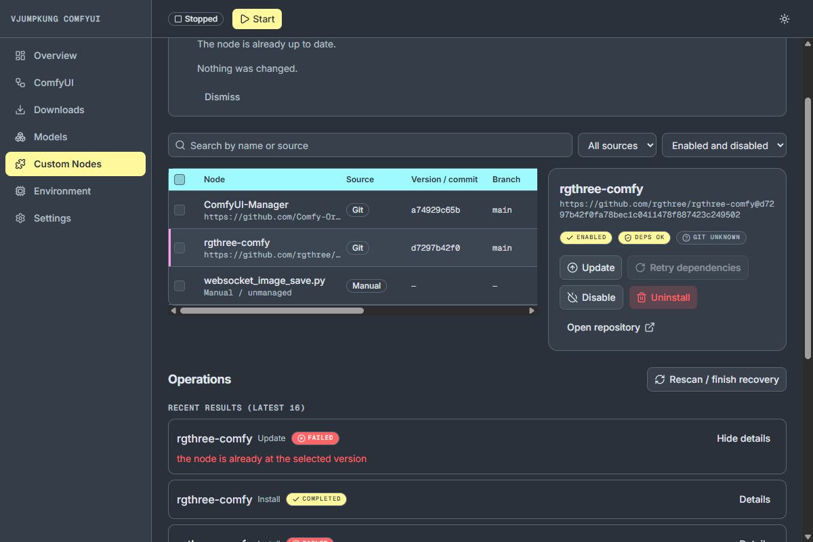The width and height of the screenshot is (813, 542).
Task: Click the Retry dependencies button
Action: pyautogui.click(x=688, y=268)
